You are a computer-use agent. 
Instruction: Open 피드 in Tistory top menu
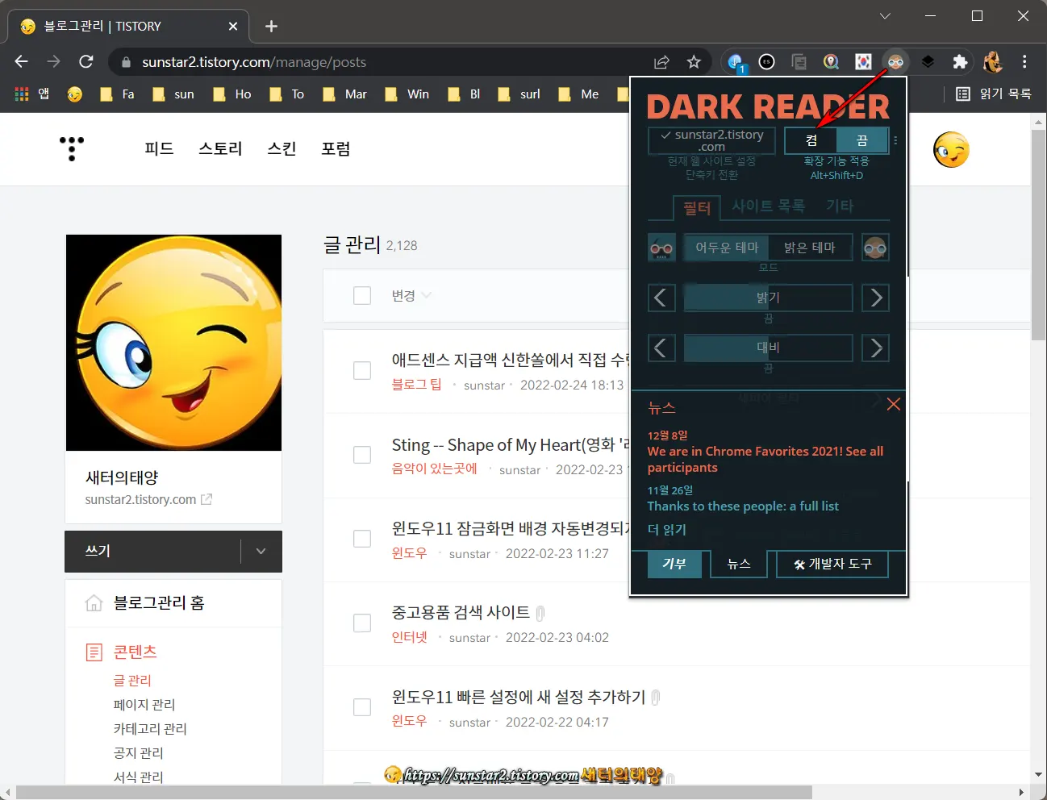coord(159,149)
